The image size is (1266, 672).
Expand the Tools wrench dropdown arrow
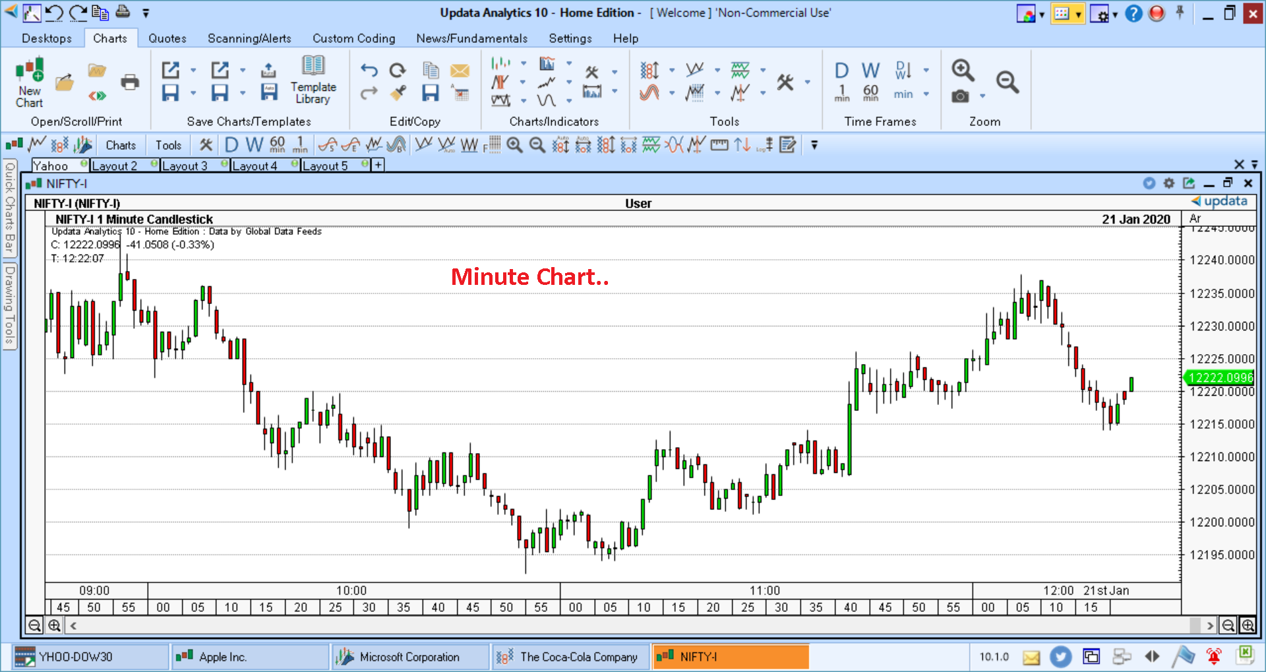pyautogui.click(x=808, y=82)
